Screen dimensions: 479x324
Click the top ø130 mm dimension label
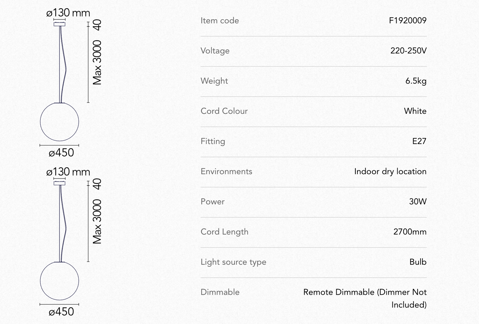[x=68, y=12]
